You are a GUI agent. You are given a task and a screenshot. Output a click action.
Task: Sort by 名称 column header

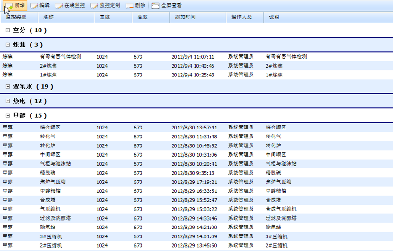click(48, 17)
